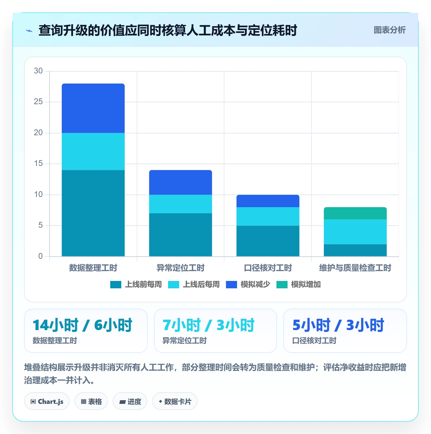Click the y-axis value 30

38,71
